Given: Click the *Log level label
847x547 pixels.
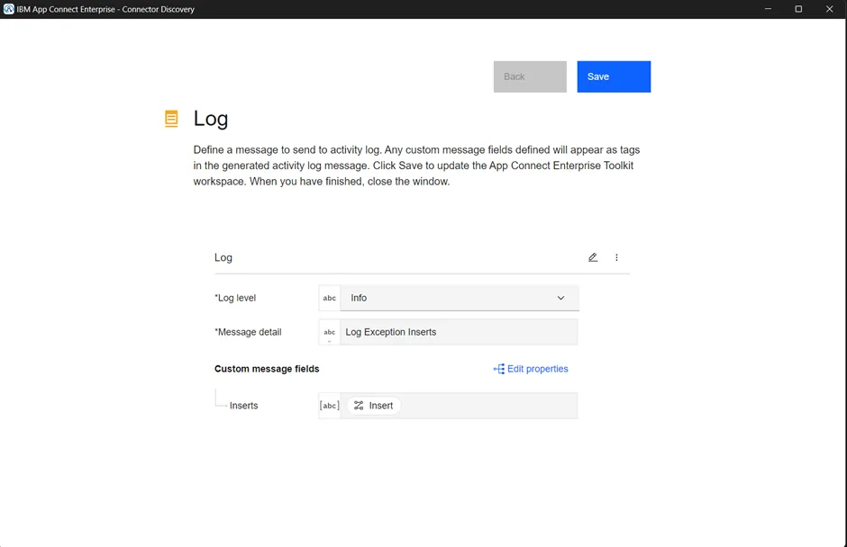Looking at the screenshot, I should (x=235, y=298).
